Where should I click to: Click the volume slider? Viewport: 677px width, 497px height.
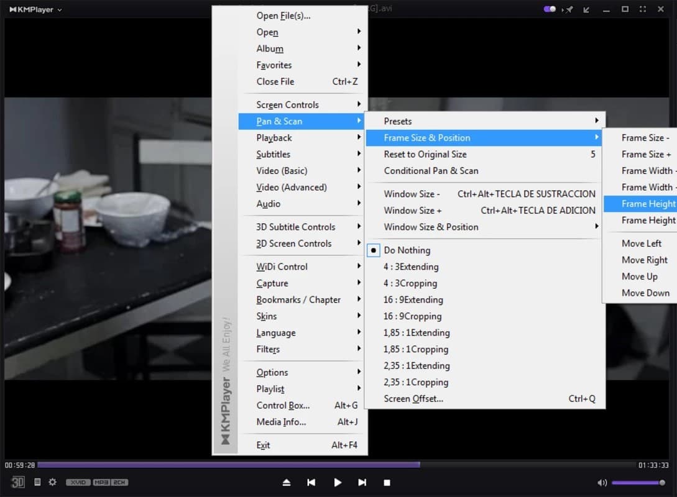pyautogui.click(x=637, y=483)
